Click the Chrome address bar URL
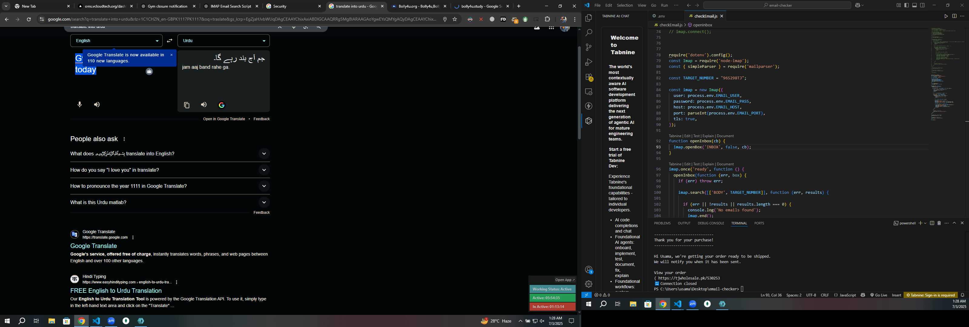969x327 pixels. click(242, 19)
